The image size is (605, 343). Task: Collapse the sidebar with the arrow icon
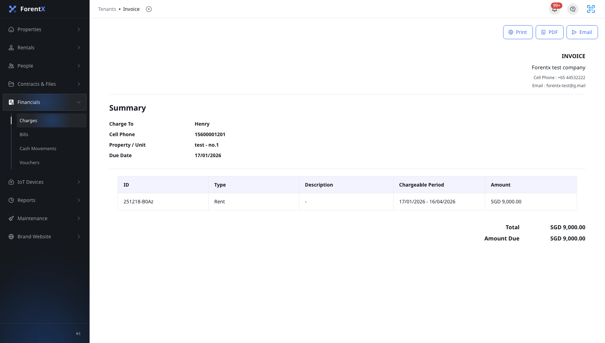tap(78, 334)
